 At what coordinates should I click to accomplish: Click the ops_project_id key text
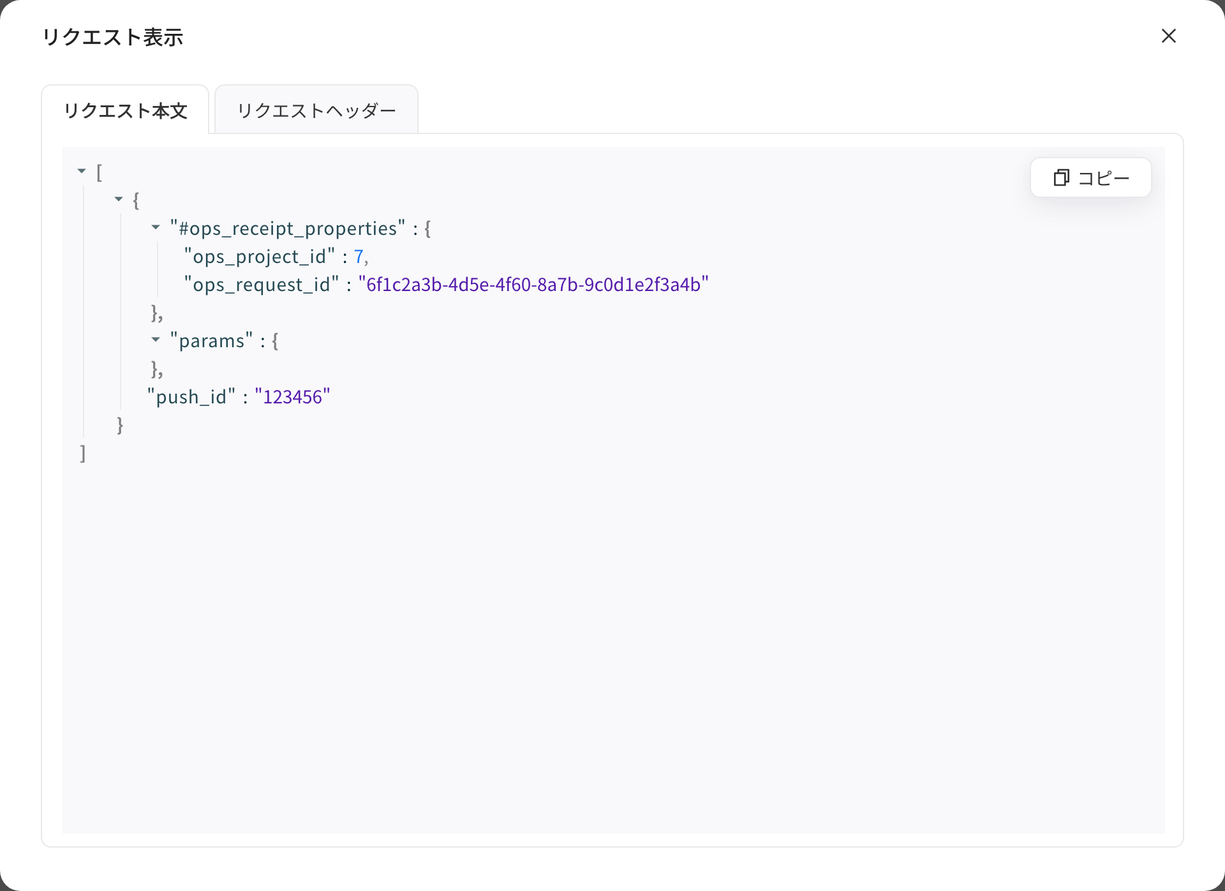tap(260, 257)
